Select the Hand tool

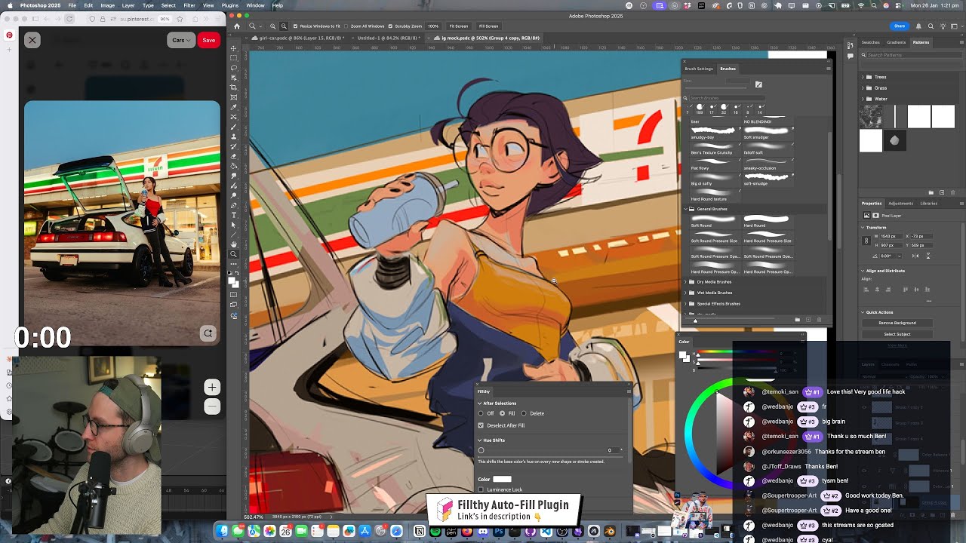tap(233, 244)
